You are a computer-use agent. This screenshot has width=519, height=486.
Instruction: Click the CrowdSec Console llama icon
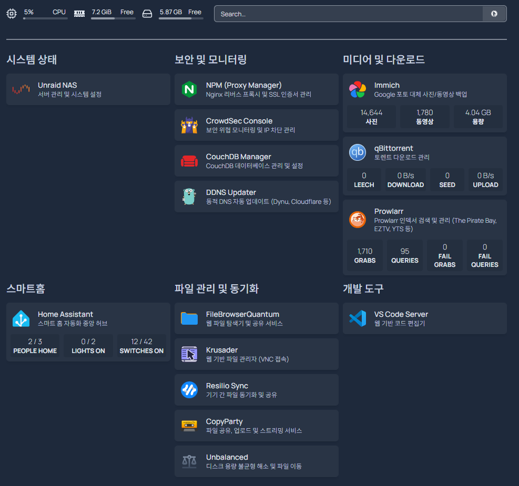click(x=189, y=125)
